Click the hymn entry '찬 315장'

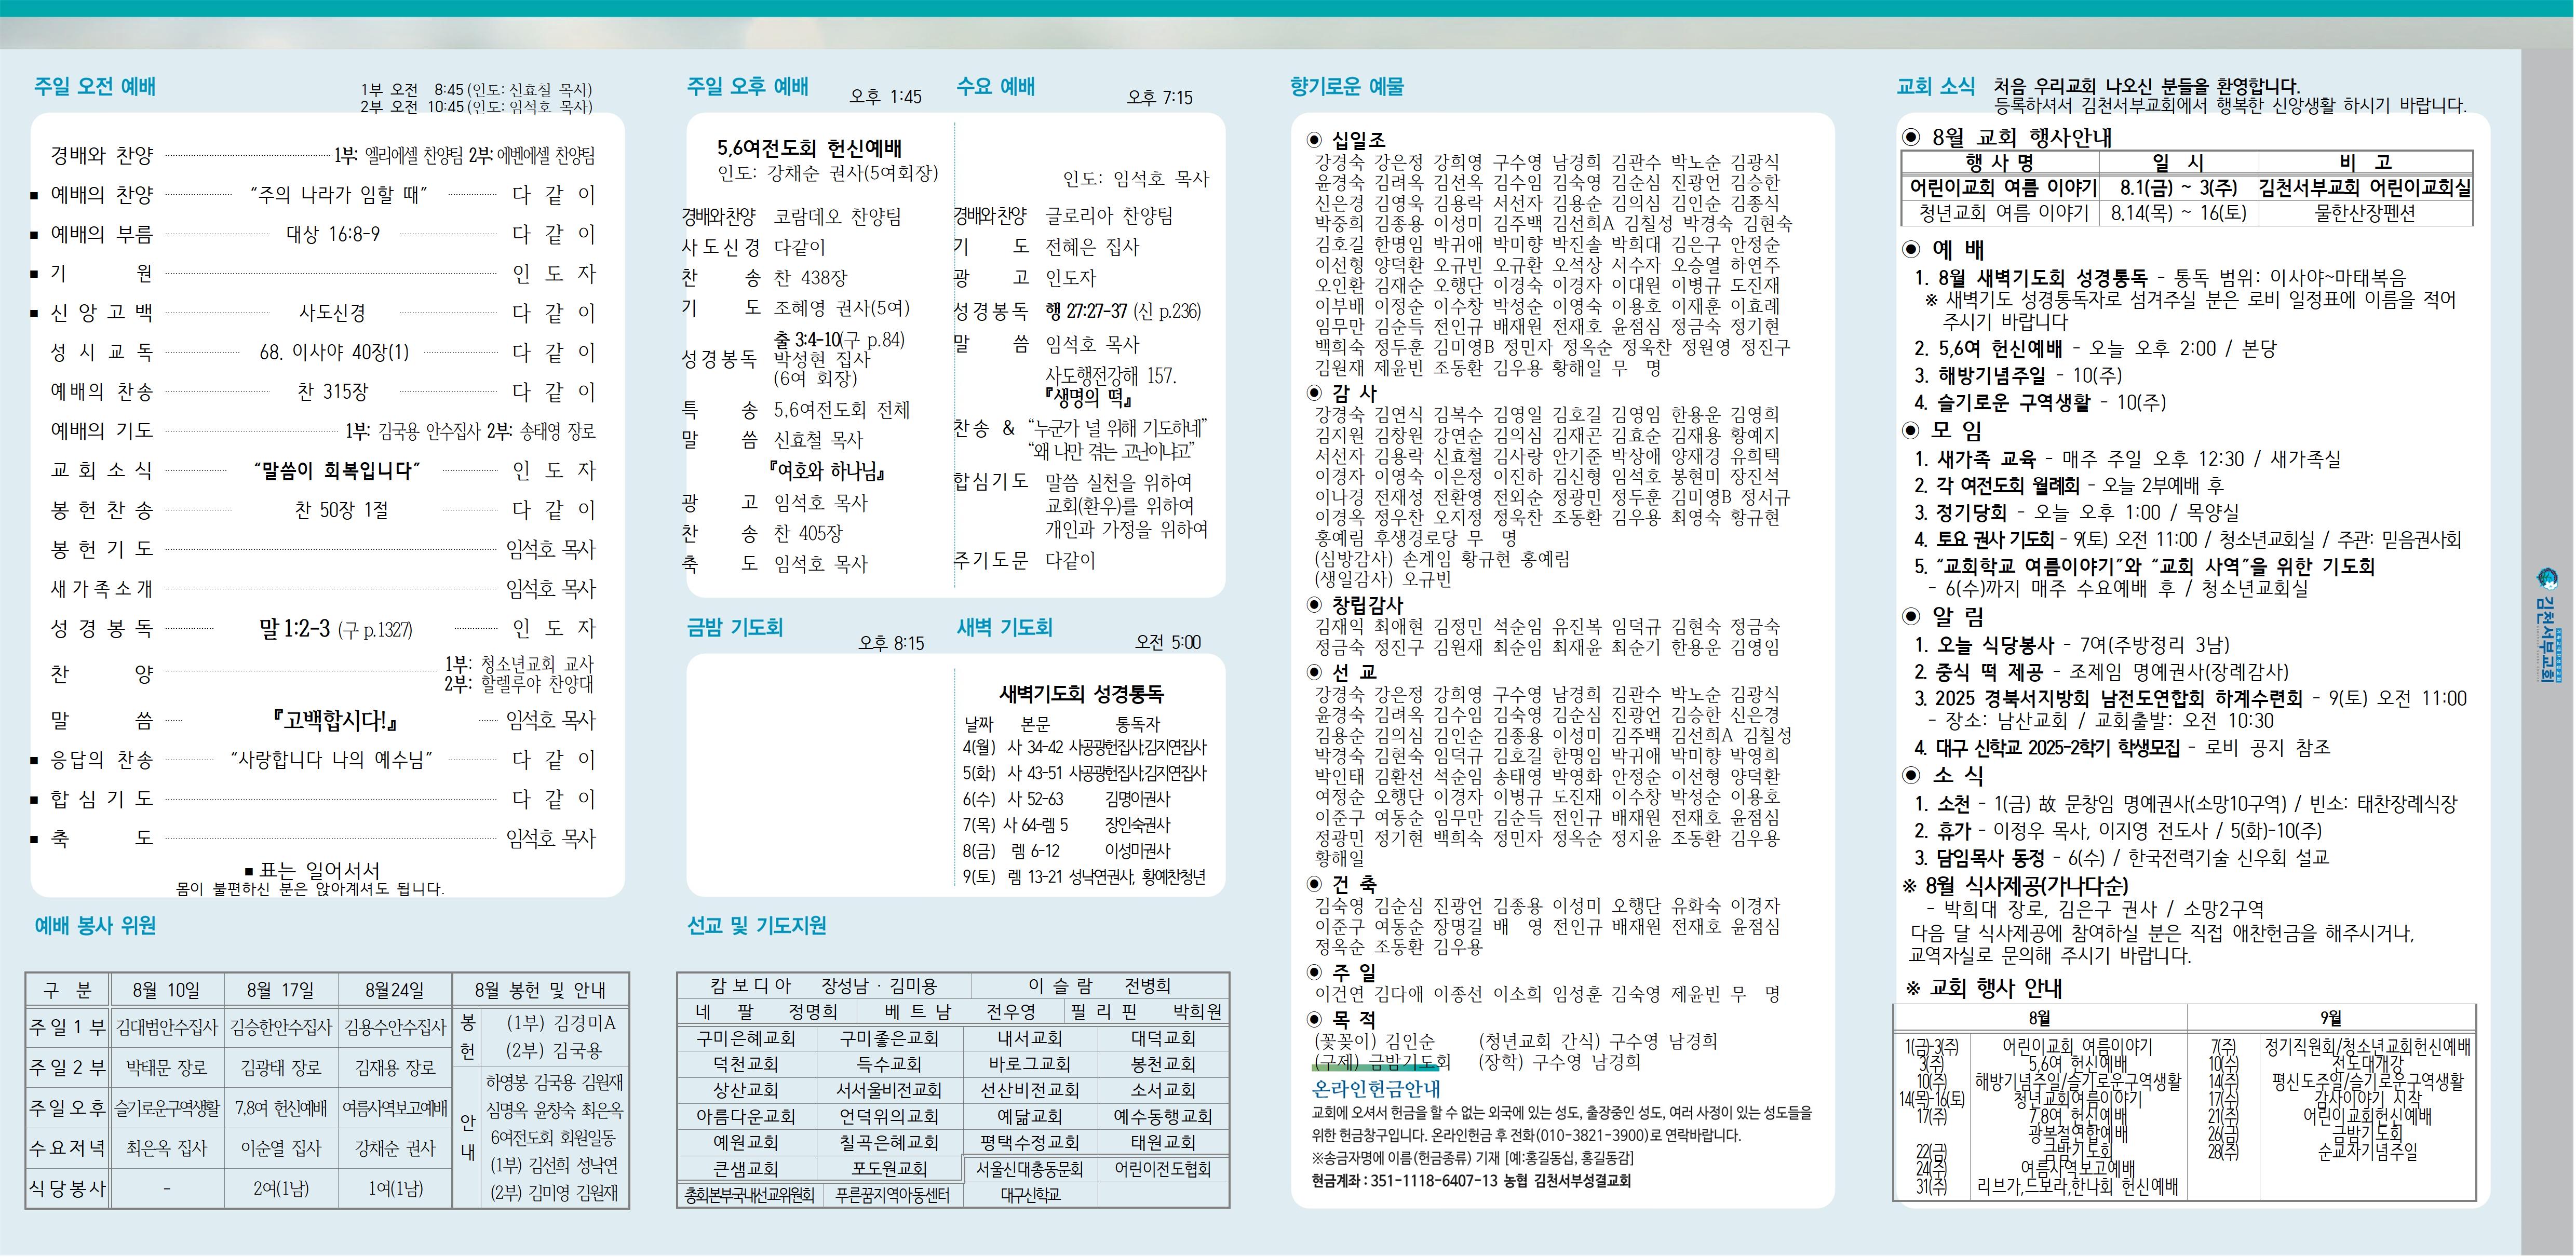pos(333,391)
